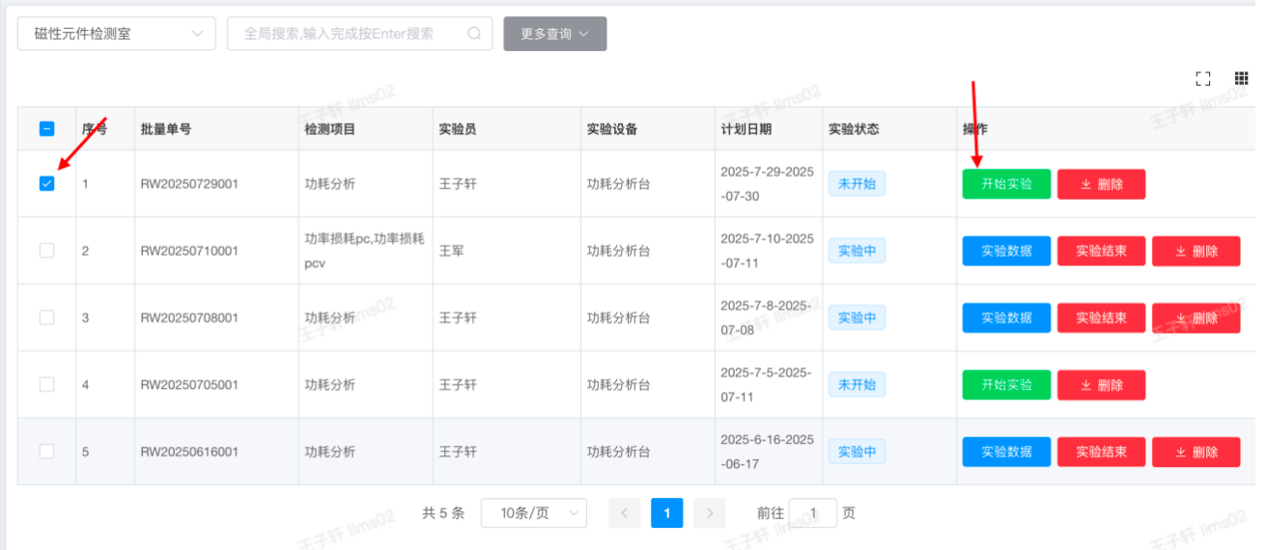Toggle the select-all header checkbox

click(x=46, y=128)
